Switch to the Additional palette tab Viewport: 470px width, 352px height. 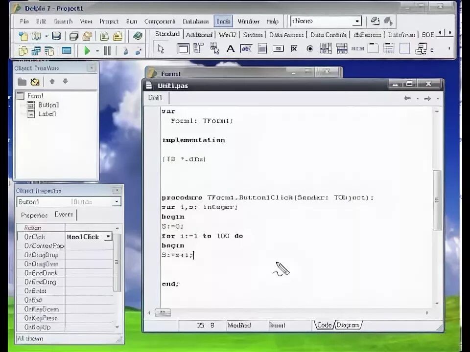(199, 35)
